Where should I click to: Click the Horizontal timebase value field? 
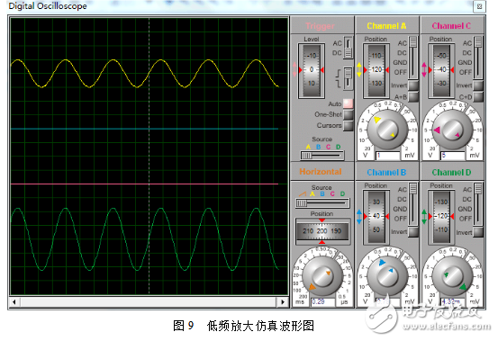coord(323,301)
